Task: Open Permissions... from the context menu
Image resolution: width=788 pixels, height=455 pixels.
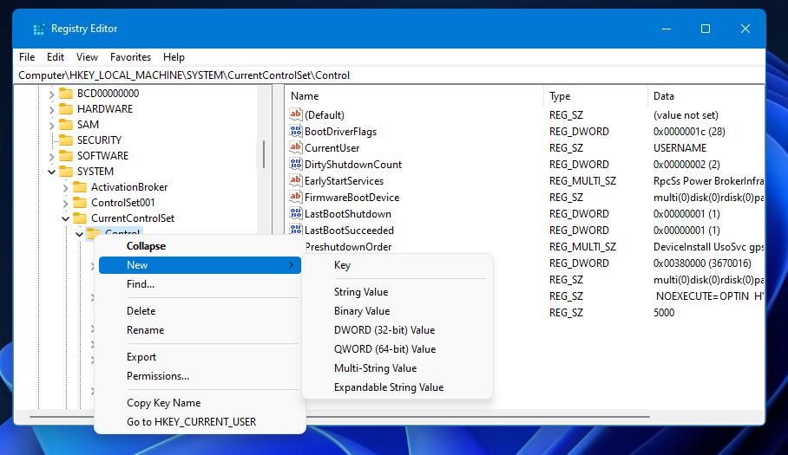Action: [x=200, y=376]
